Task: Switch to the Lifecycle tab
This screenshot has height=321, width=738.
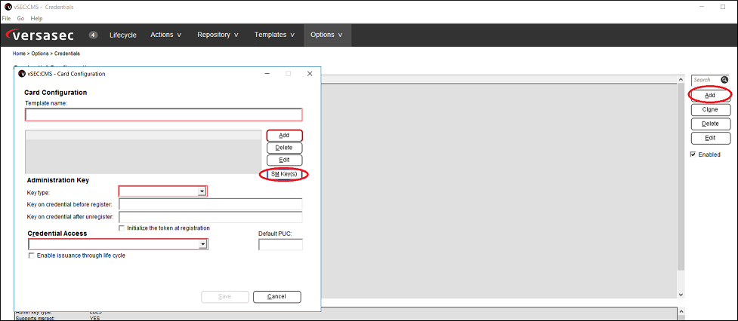Action: (123, 35)
